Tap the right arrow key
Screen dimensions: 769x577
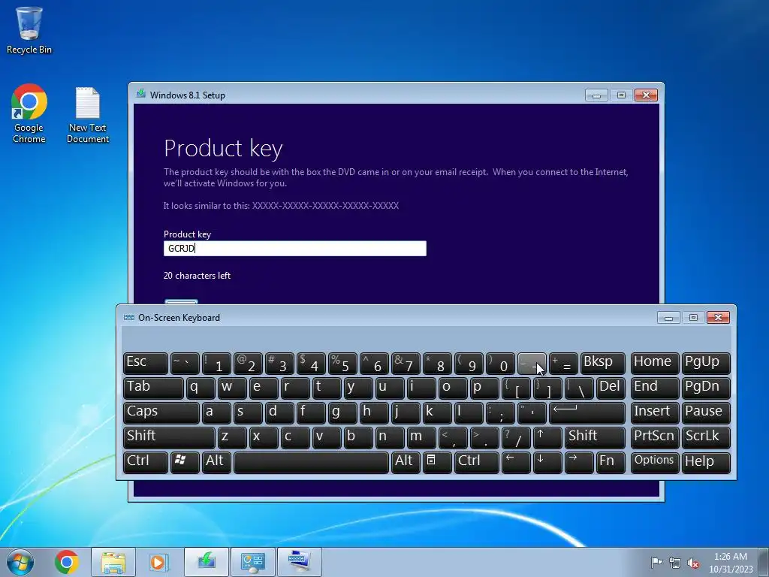(579, 462)
